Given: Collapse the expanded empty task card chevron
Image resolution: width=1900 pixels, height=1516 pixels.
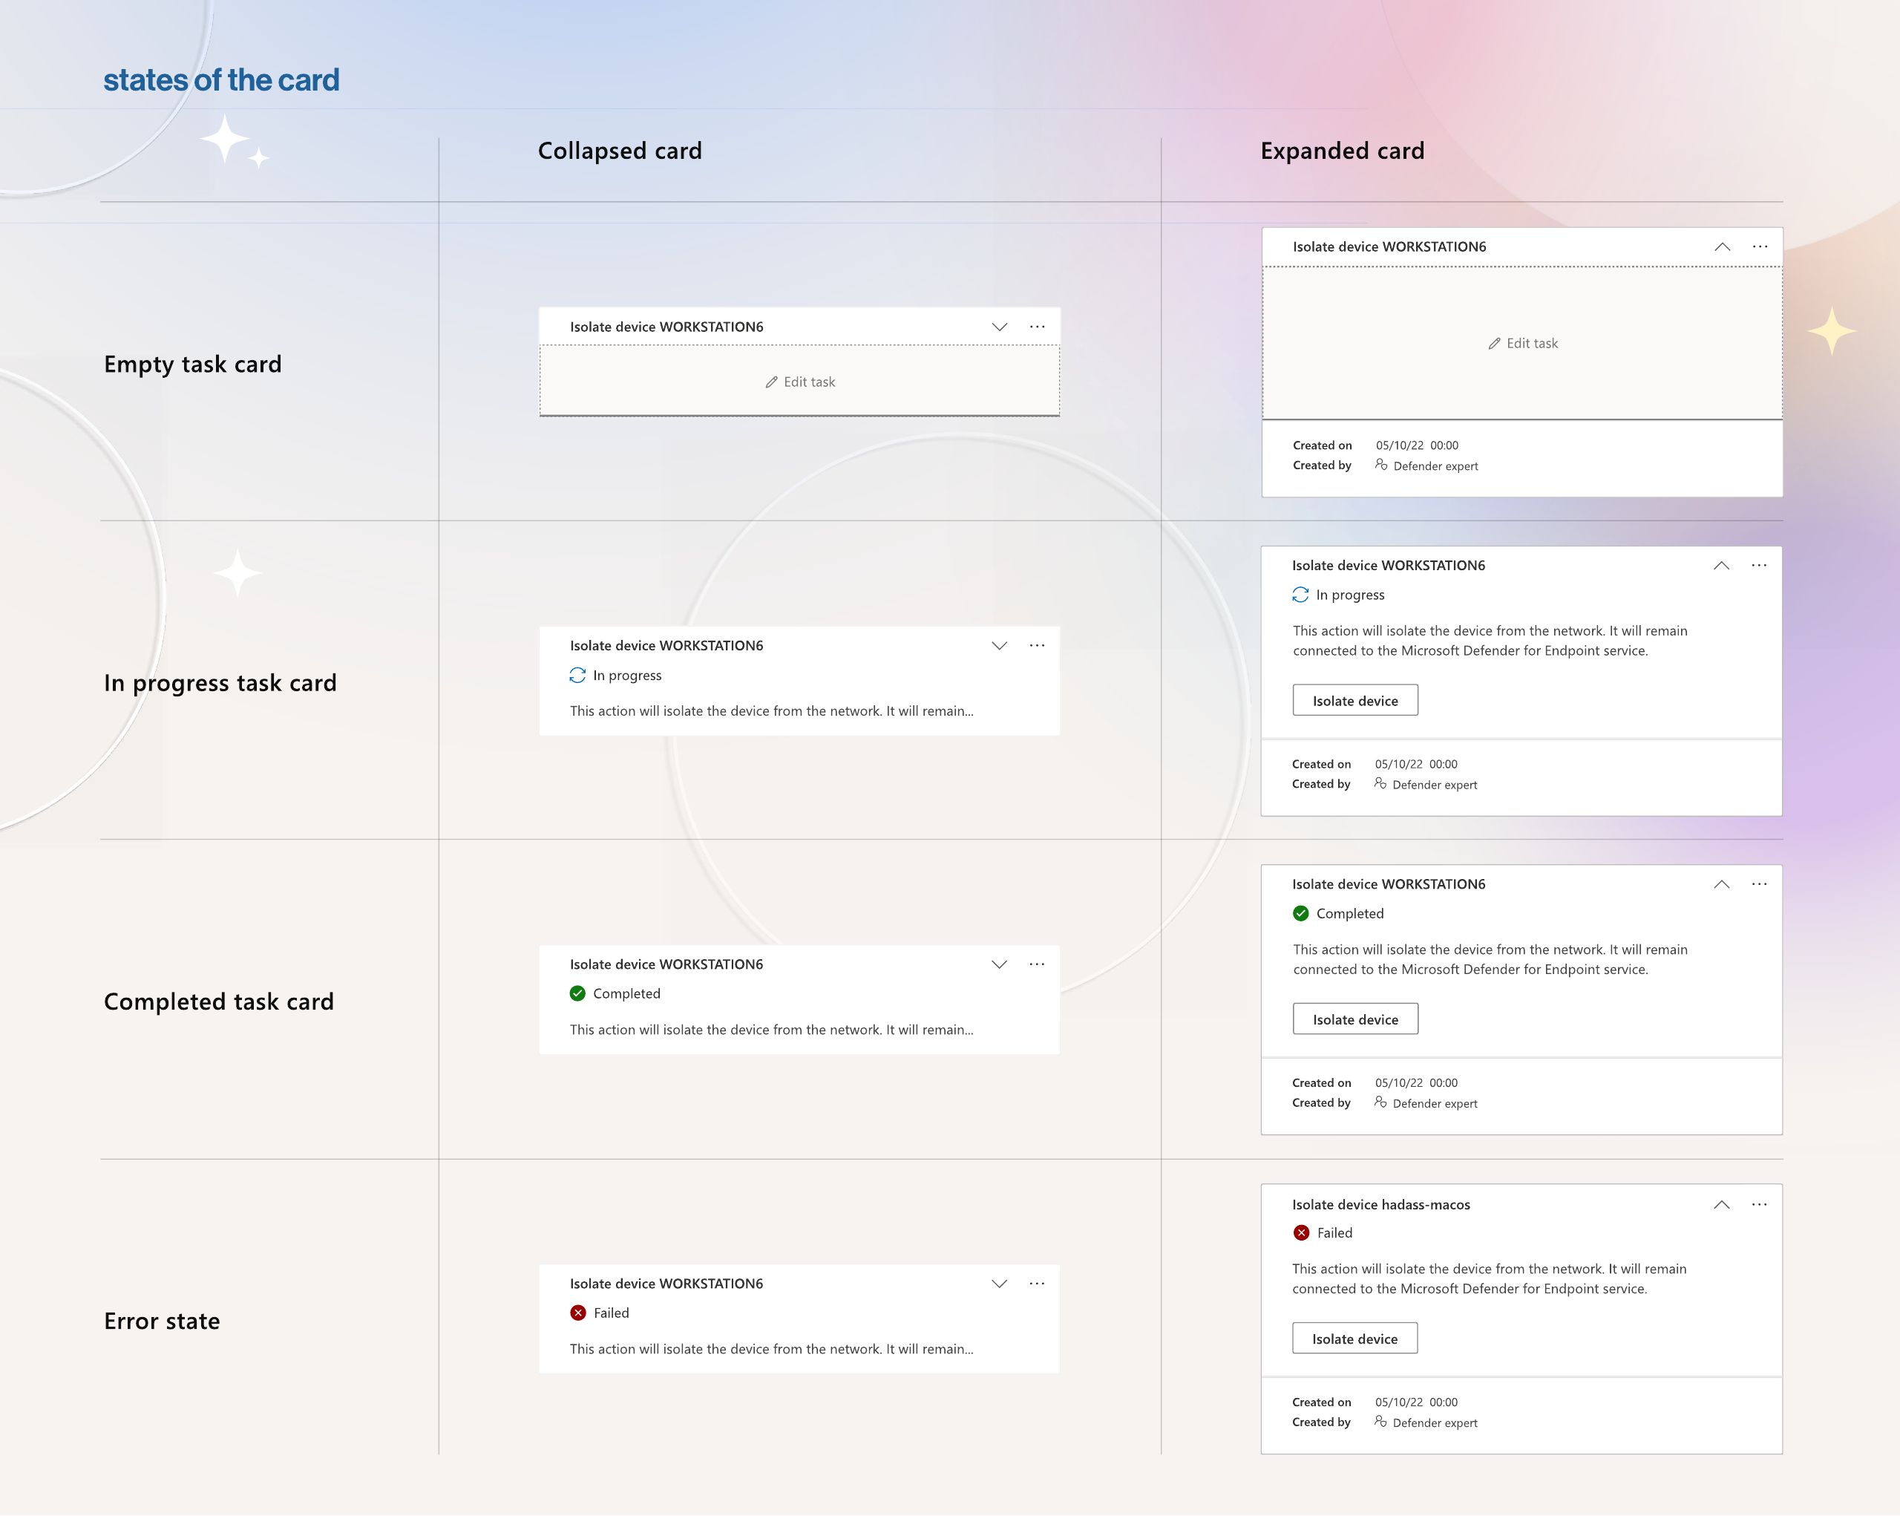Looking at the screenshot, I should click(1722, 246).
